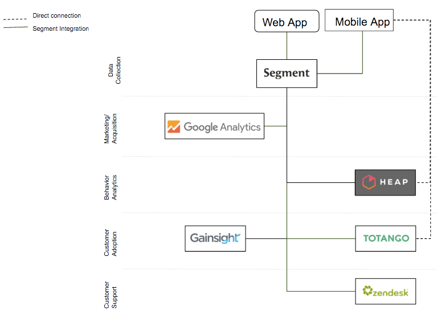Image resolution: width=437 pixels, height=314 pixels.
Task: Click the HEAP wordmark text
Action: pos(394,182)
